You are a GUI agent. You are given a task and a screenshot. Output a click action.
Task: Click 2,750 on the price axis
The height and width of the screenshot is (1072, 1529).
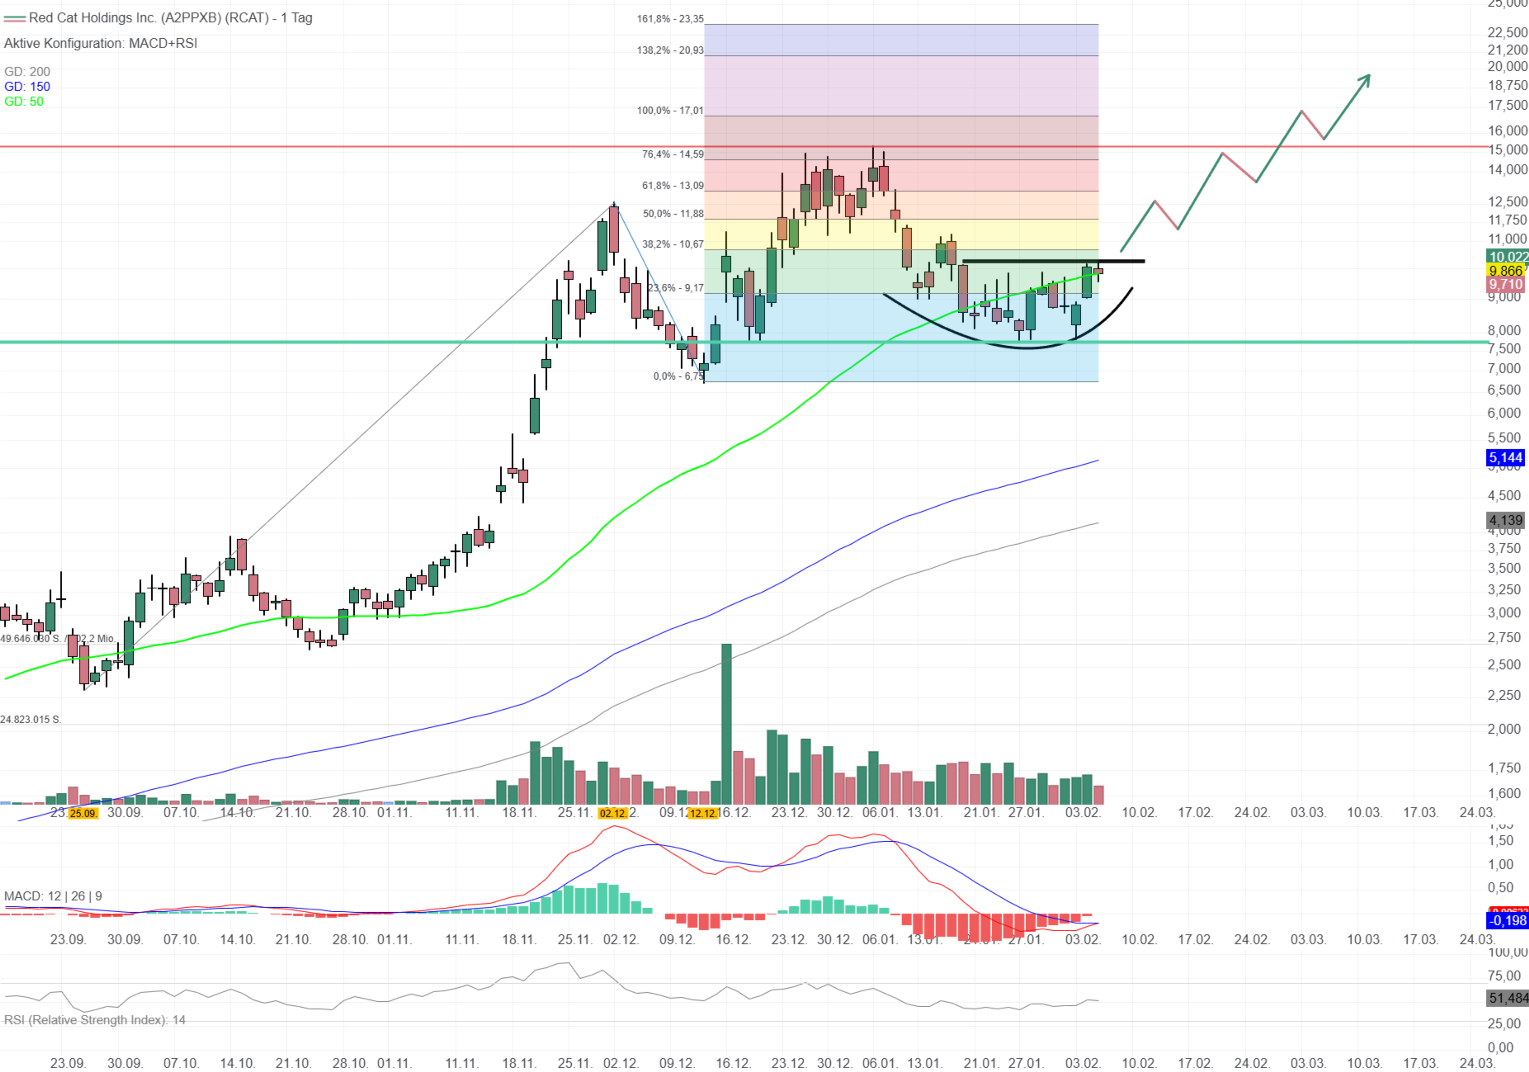tap(1504, 638)
